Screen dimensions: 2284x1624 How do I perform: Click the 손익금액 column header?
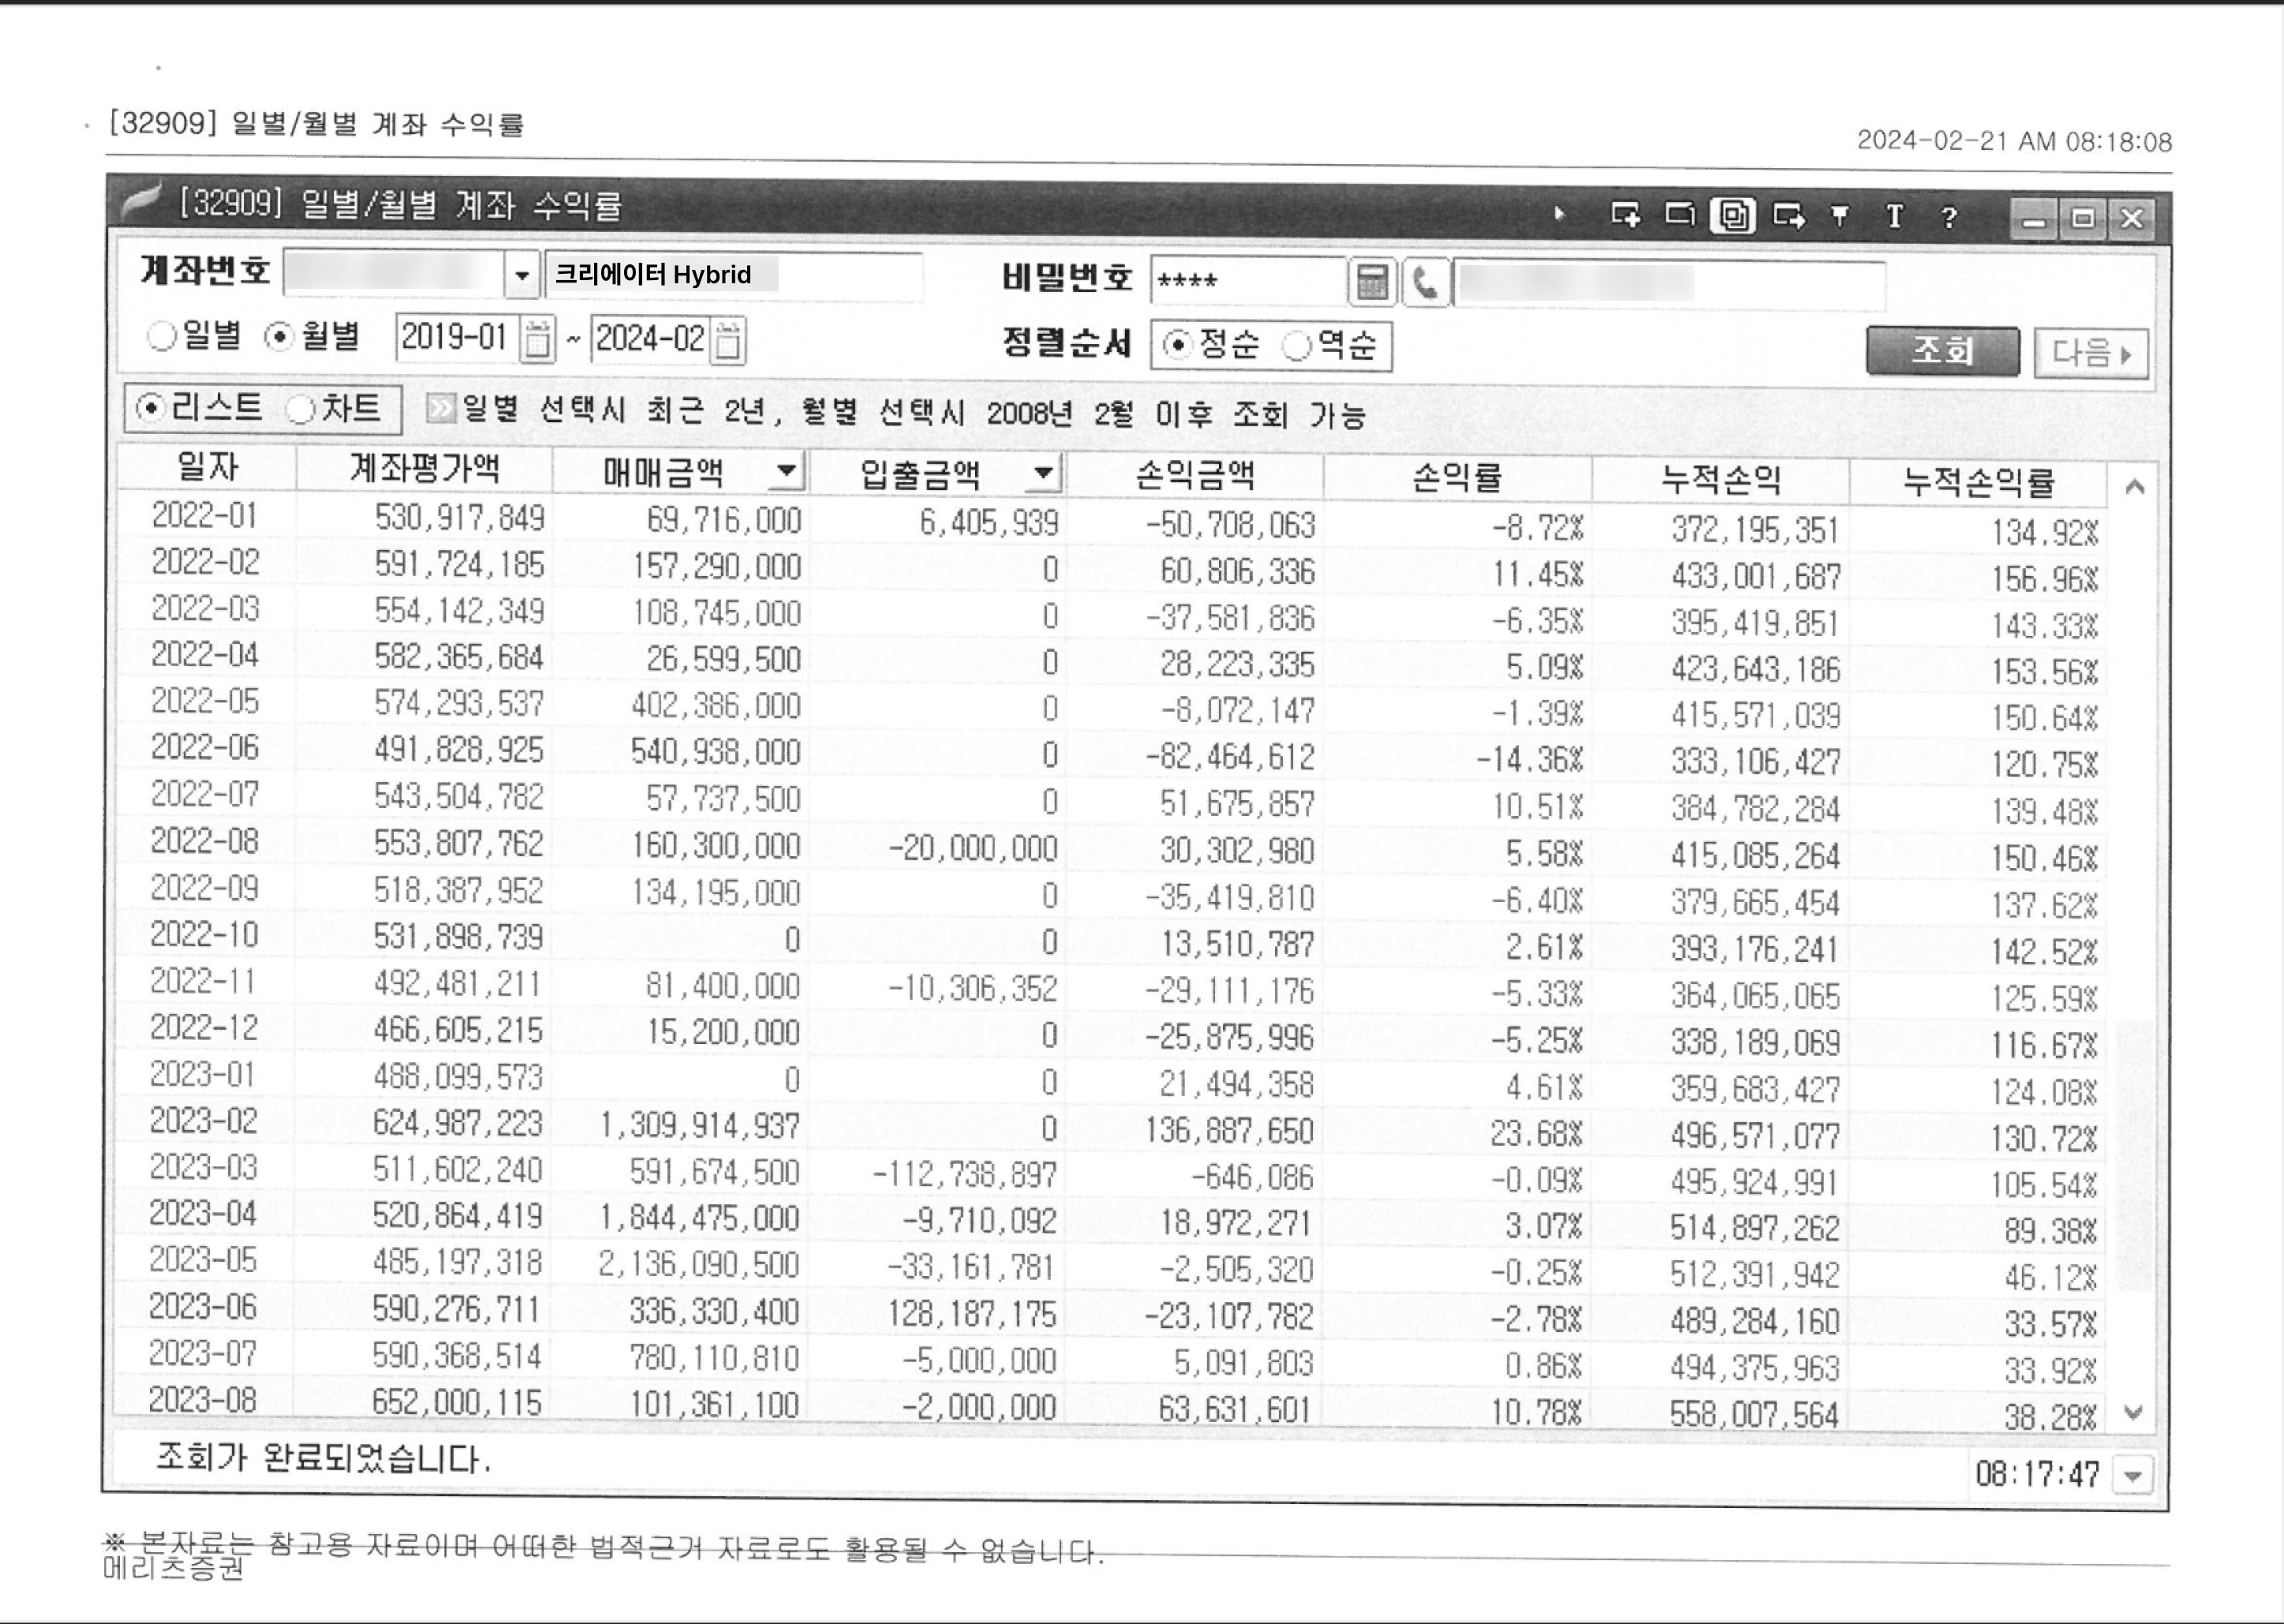[1194, 475]
